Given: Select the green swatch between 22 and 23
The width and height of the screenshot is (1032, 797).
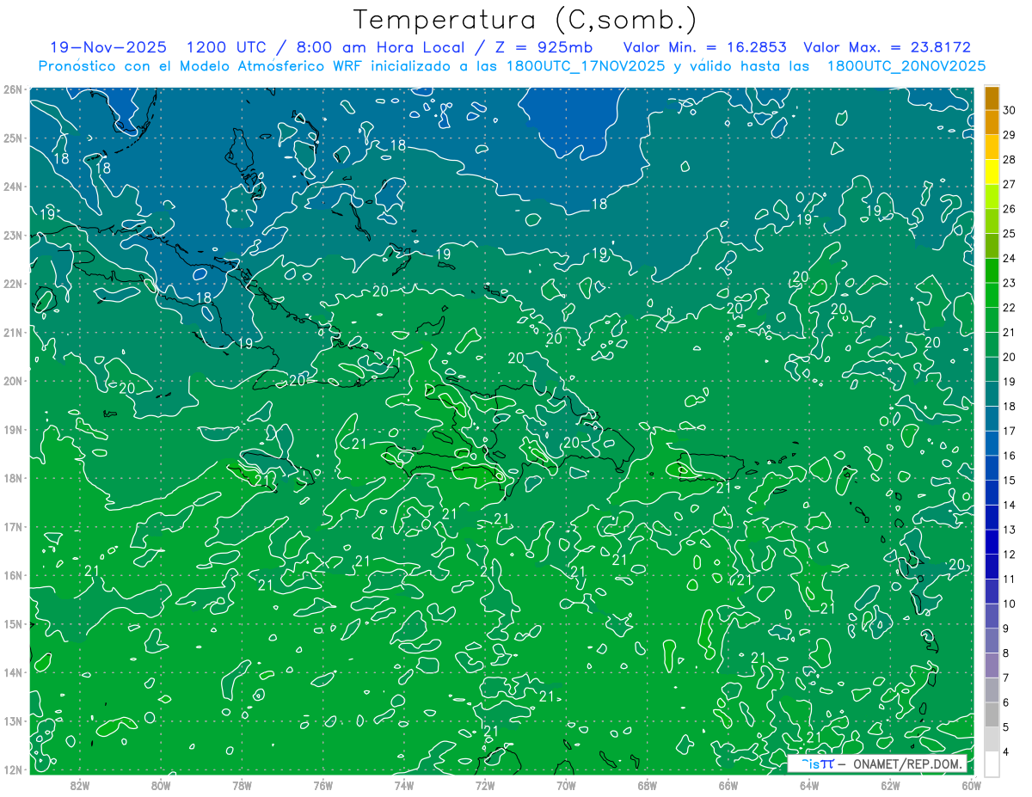Looking at the screenshot, I should click(992, 295).
